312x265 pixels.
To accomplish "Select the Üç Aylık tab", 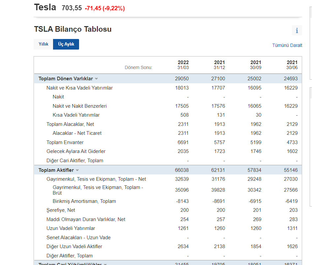I will [66, 44].
